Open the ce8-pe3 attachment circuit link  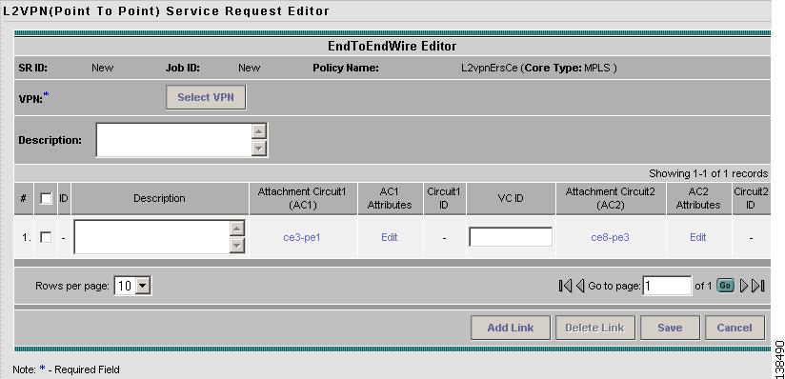[x=610, y=237]
